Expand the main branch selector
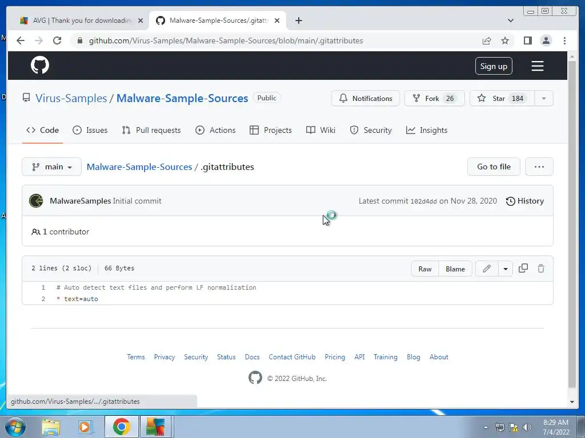Screen dimensions: 585x438 coord(51,167)
